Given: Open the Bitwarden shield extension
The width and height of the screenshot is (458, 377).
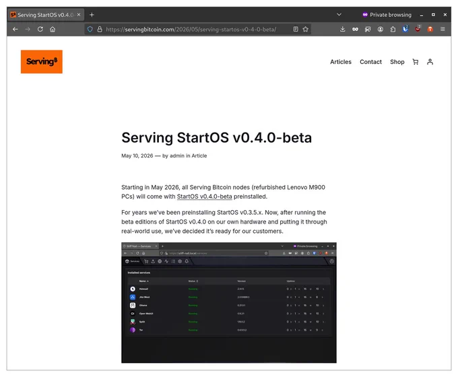Looking at the screenshot, I should point(405,29).
